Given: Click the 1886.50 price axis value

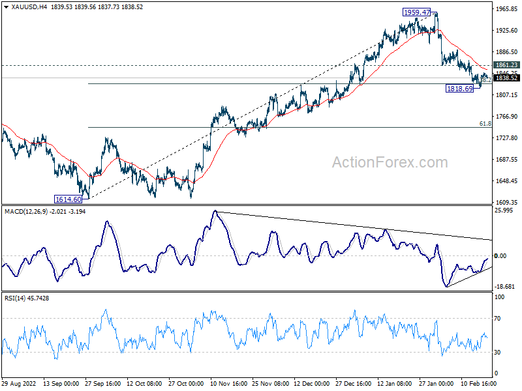Looking at the screenshot, I should [x=507, y=52].
